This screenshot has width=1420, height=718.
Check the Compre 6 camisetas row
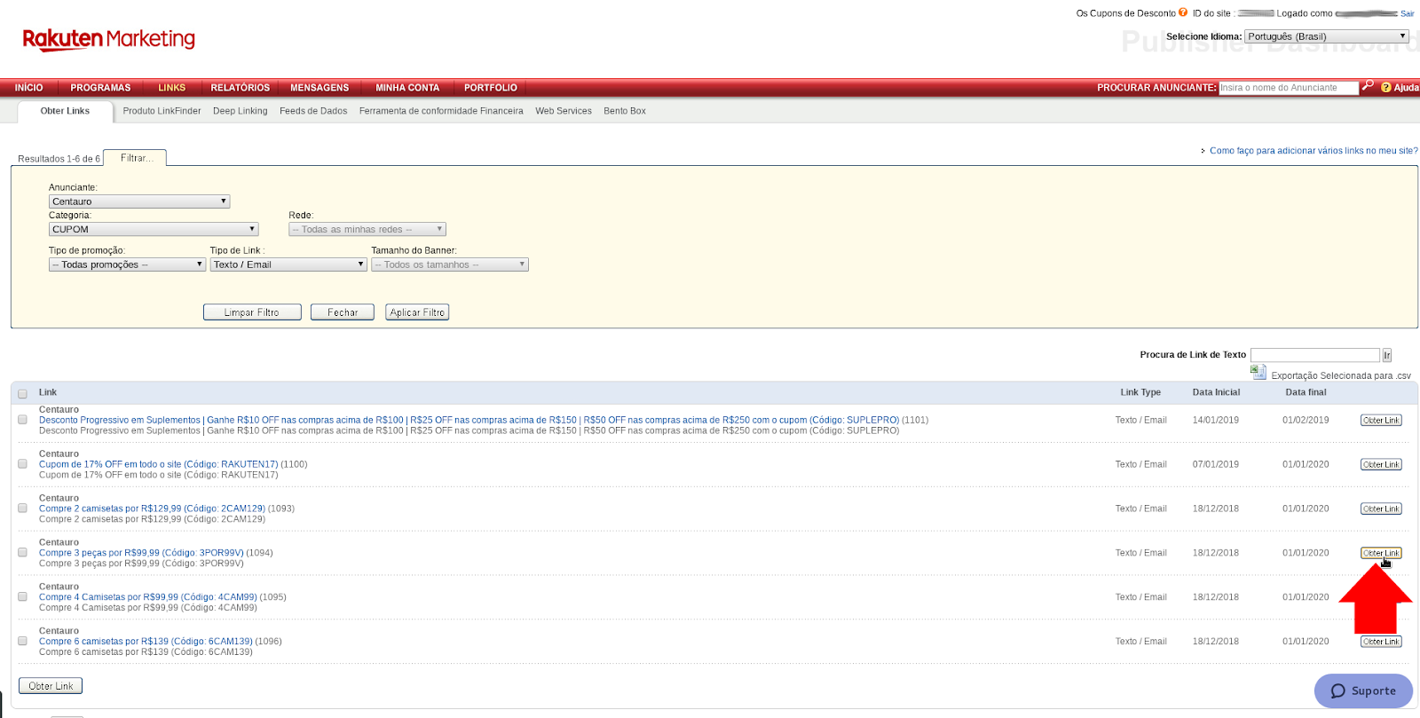click(23, 641)
